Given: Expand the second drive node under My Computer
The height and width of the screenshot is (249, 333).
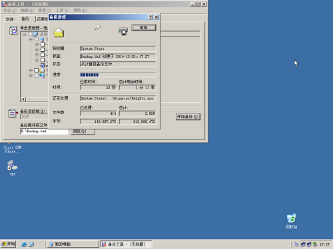Looking at the screenshot, I should pyautogui.click(x=37, y=50).
